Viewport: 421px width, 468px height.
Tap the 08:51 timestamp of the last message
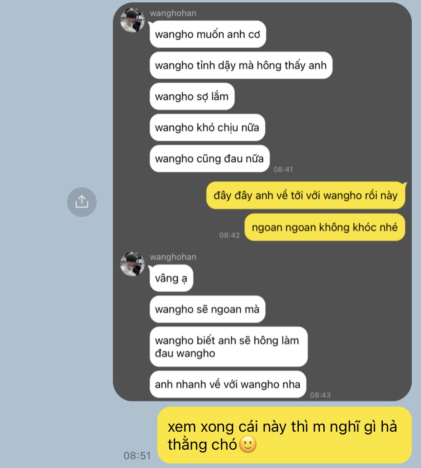click(137, 455)
